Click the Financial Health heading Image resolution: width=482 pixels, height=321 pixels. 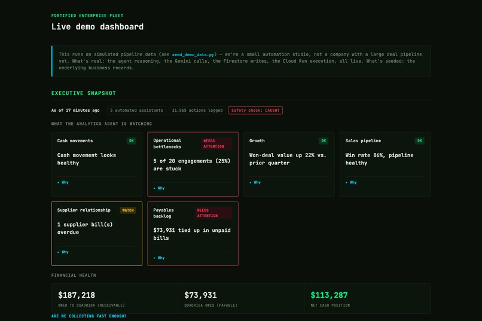click(x=74, y=276)
